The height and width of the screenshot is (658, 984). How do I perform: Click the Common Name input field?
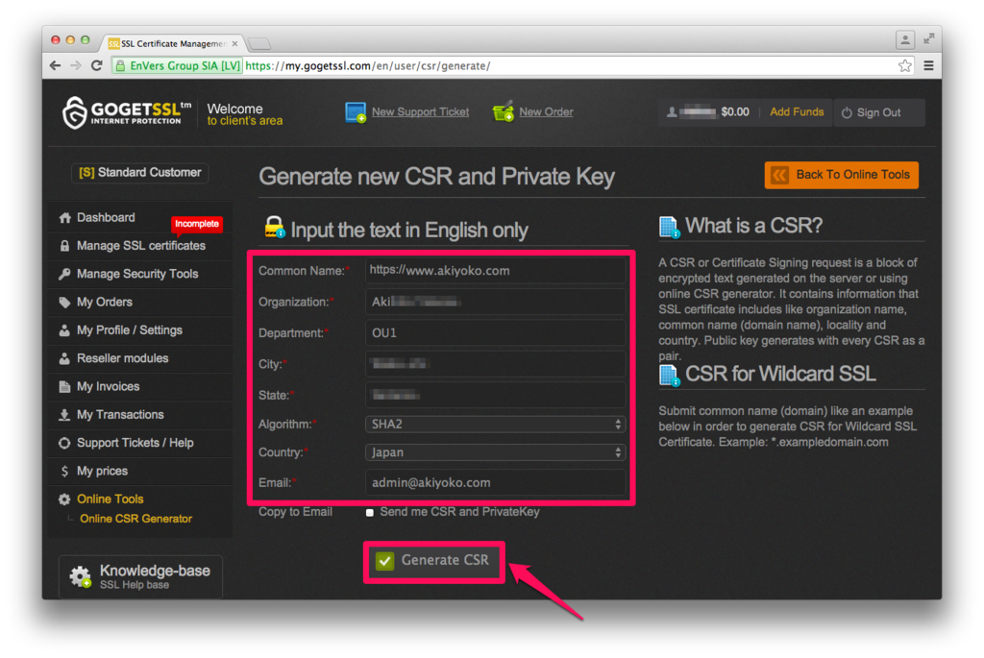tap(495, 271)
